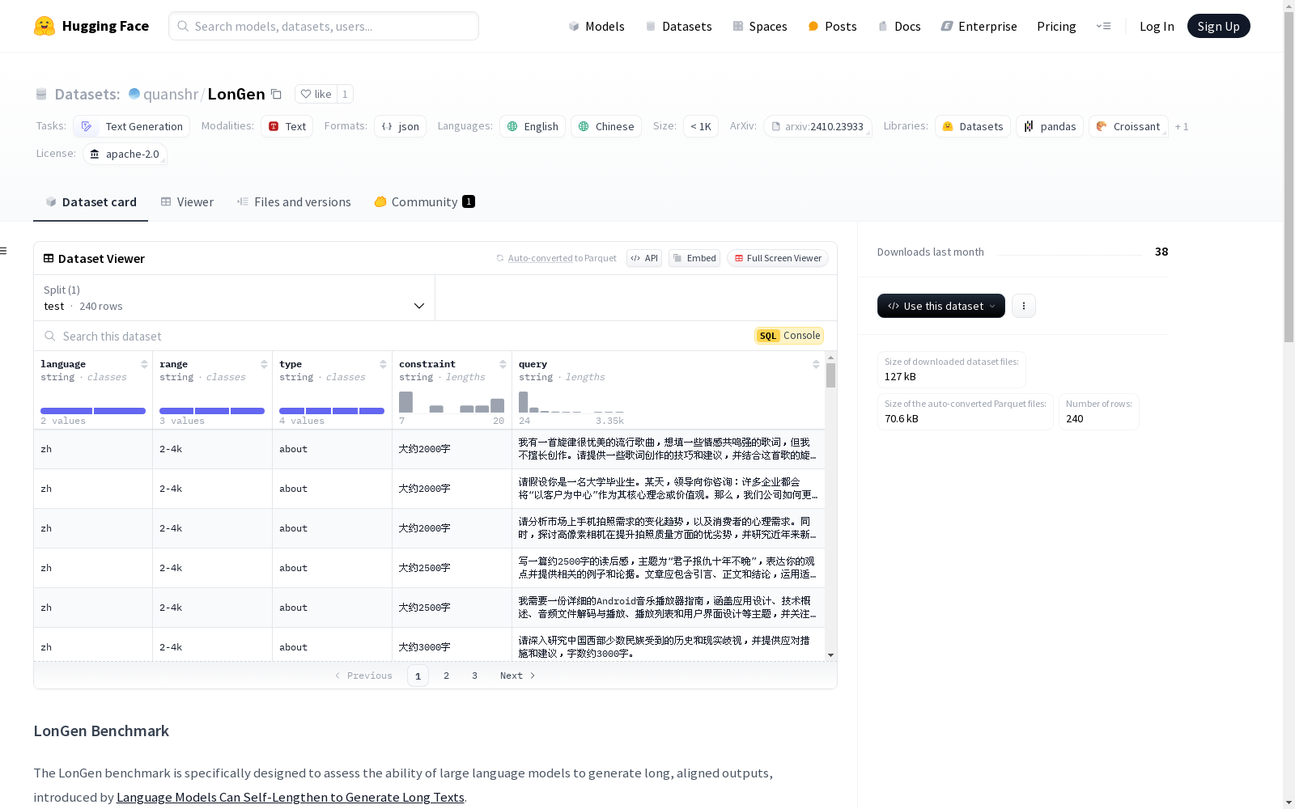Click the Log In link
Viewport: 1295px width, 809px height.
(x=1157, y=26)
